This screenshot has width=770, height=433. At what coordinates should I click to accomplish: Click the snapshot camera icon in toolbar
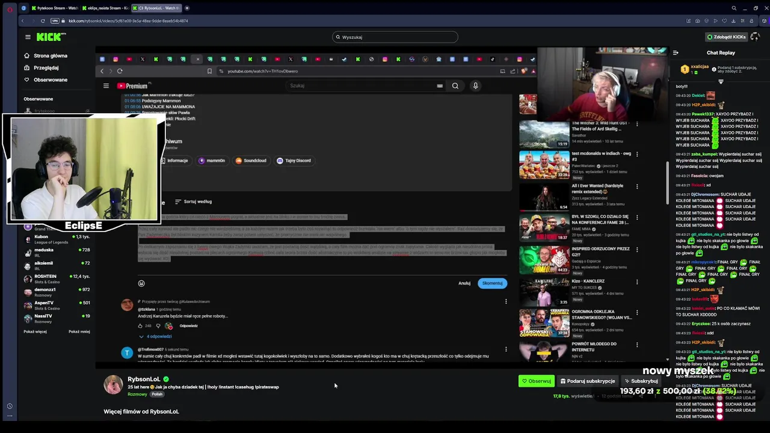tap(698, 20)
